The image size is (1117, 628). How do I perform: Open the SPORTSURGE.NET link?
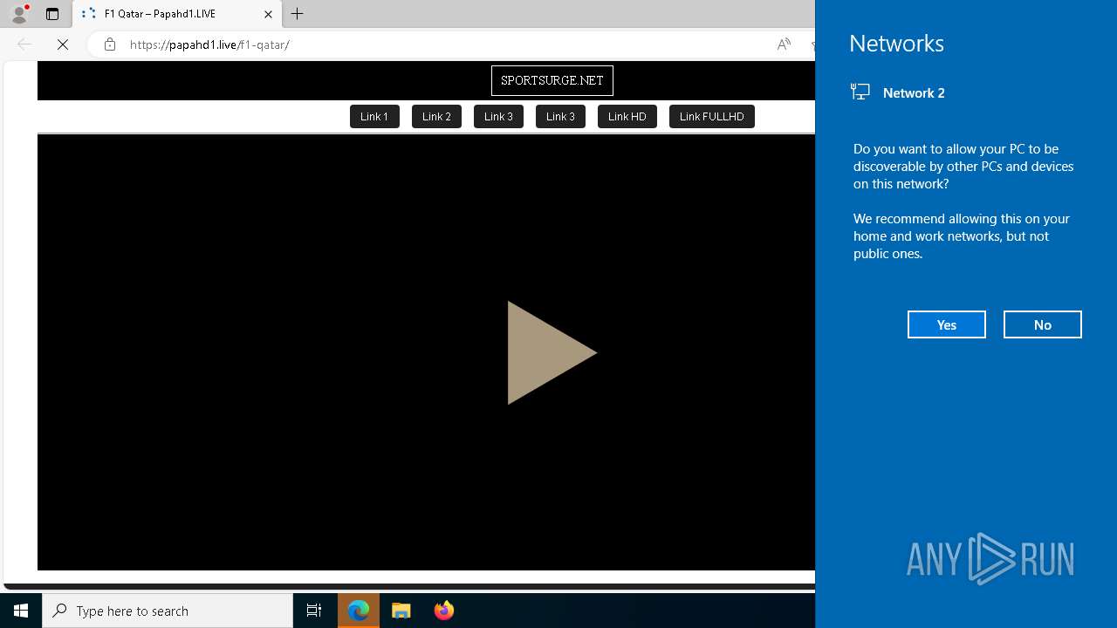click(x=552, y=80)
